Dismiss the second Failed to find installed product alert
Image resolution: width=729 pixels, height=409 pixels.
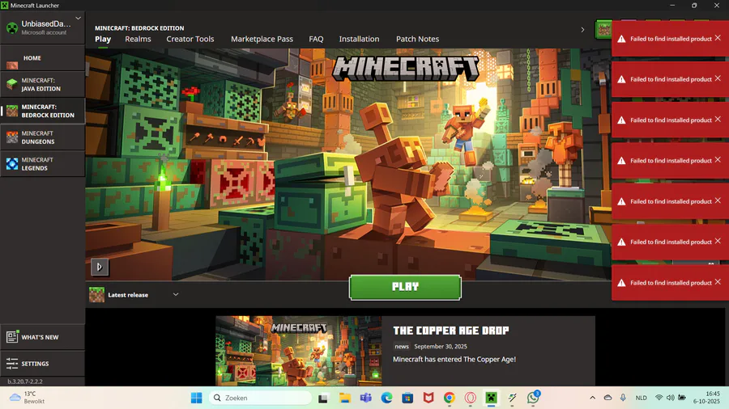pyautogui.click(x=718, y=78)
